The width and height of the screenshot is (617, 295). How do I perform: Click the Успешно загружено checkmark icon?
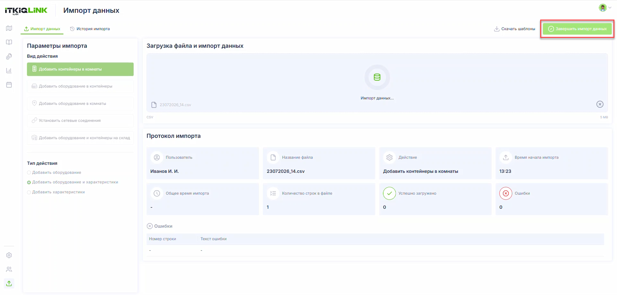pyautogui.click(x=389, y=193)
